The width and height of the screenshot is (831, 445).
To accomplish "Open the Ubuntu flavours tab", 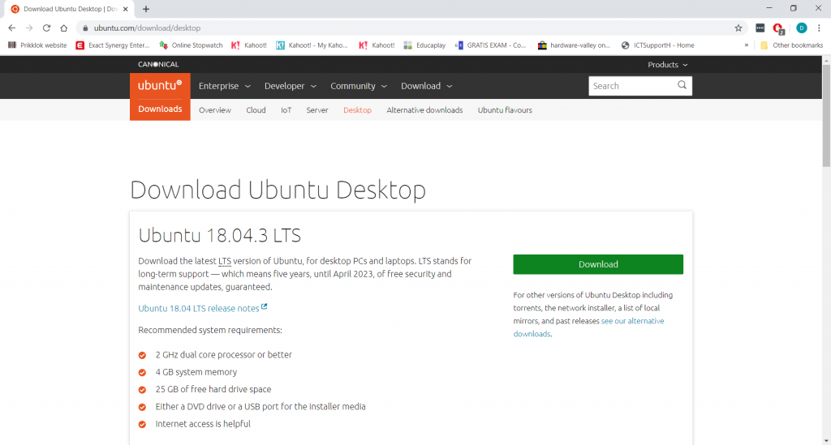I will tap(505, 110).
